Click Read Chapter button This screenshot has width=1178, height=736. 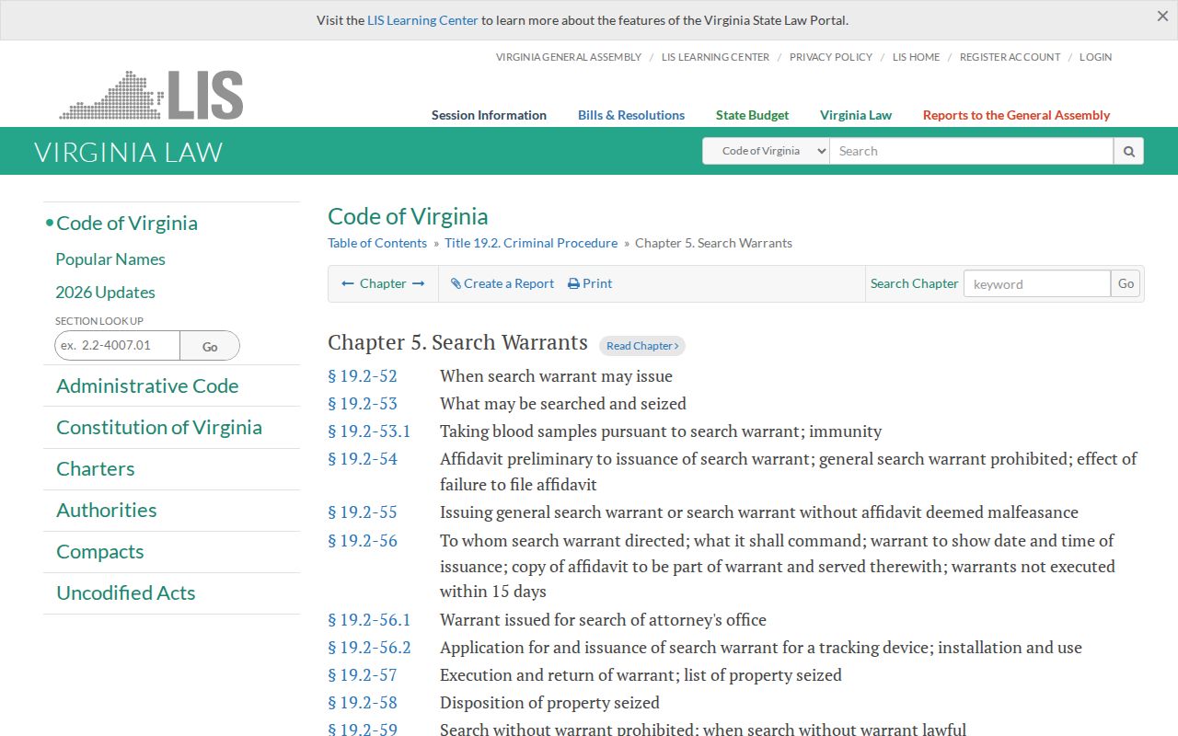tap(642, 346)
